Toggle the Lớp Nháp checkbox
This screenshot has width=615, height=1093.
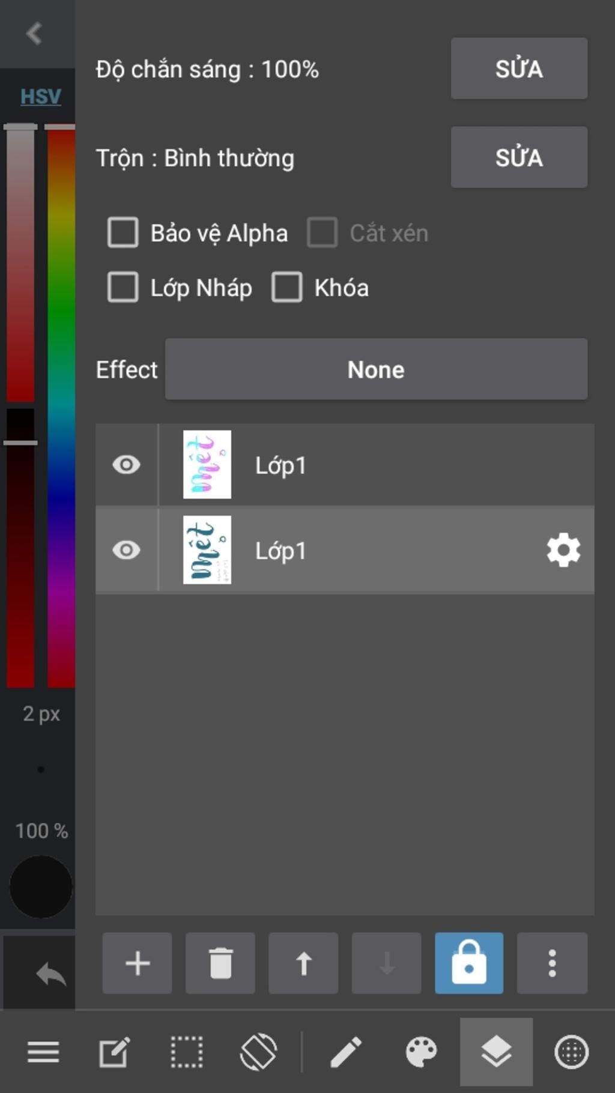(x=123, y=287)
